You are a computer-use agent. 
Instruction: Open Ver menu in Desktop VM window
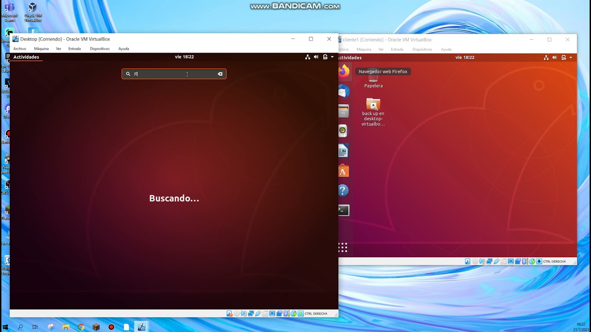coord(59,48)
